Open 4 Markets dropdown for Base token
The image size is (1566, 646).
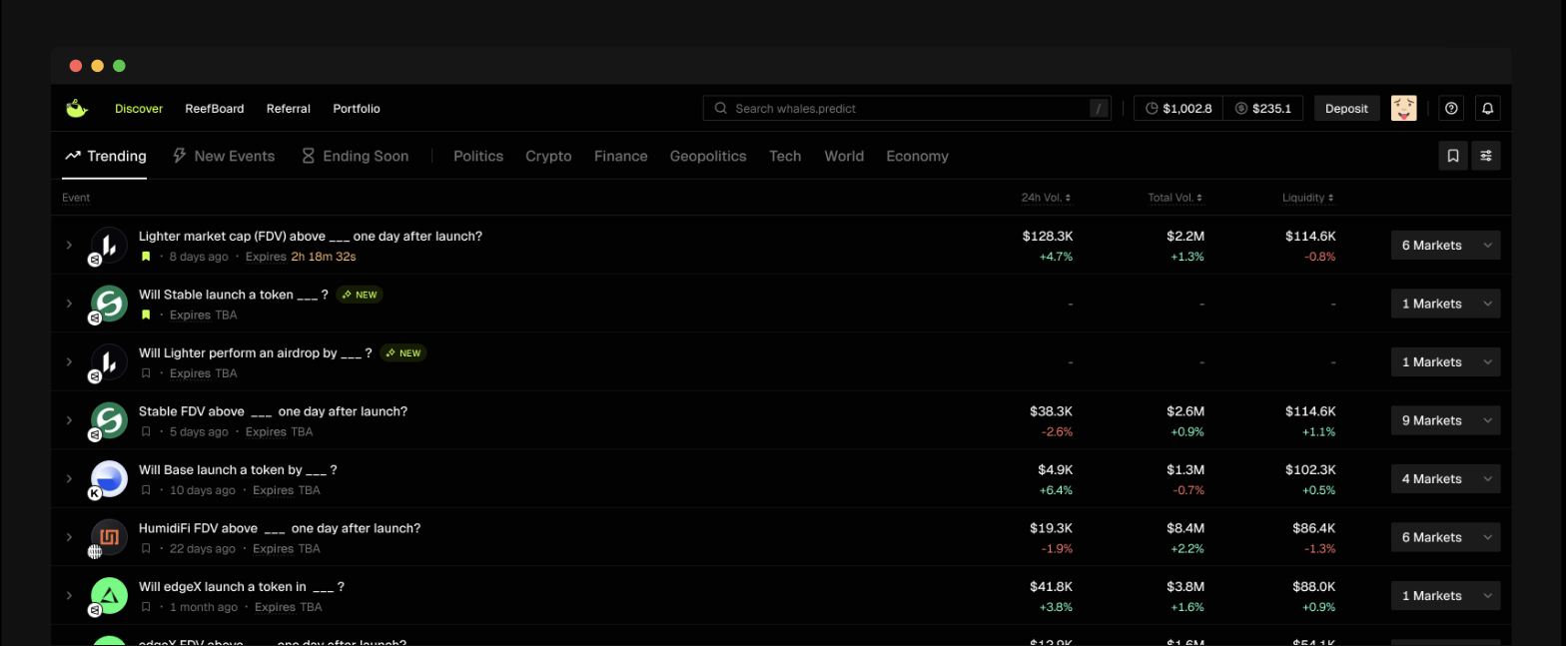tap(1445, 478)
